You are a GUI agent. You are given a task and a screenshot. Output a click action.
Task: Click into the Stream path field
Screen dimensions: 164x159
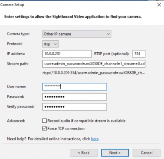click(94, 64)
